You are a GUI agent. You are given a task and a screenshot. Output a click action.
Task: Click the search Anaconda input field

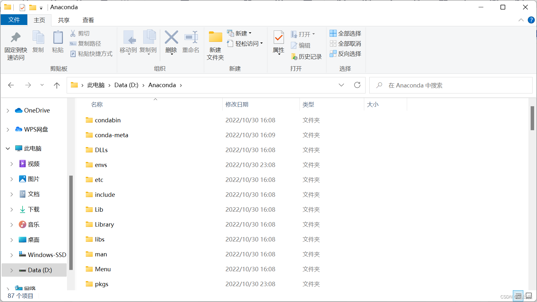[451, 85]
